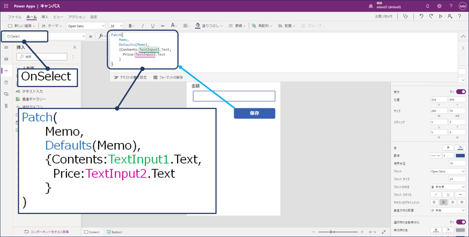This screenshot has width=469, height=237.
Task: Close the insert pane with X
Action: click(75, 47)
